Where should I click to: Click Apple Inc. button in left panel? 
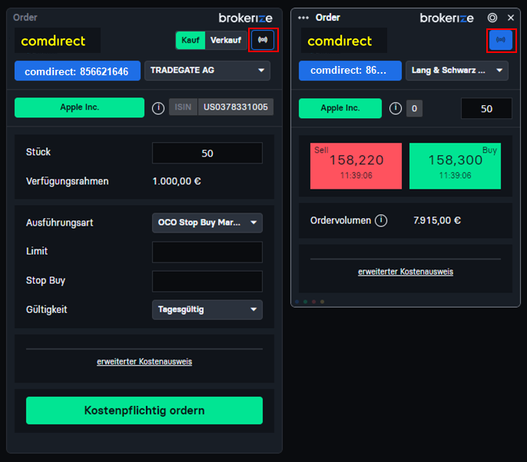coord(79,107)
